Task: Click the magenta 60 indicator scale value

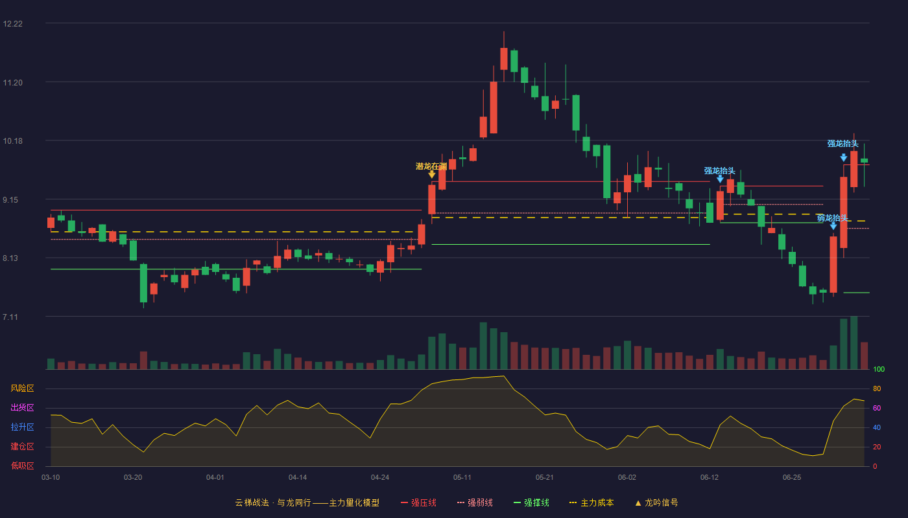Action: pyautogui.click(x=877, y=408)
